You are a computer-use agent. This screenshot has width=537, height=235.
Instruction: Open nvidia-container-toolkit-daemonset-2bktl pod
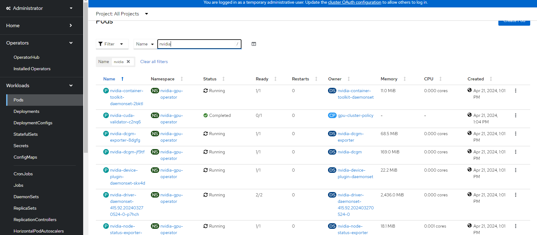pos(127,97)
